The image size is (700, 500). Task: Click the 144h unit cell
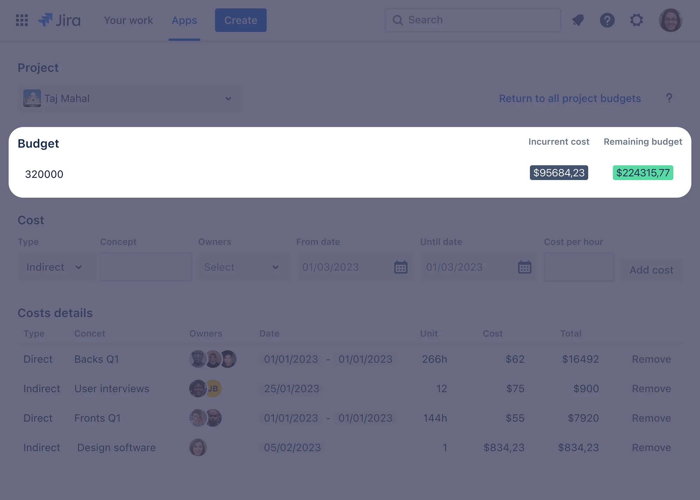point(435,418)
